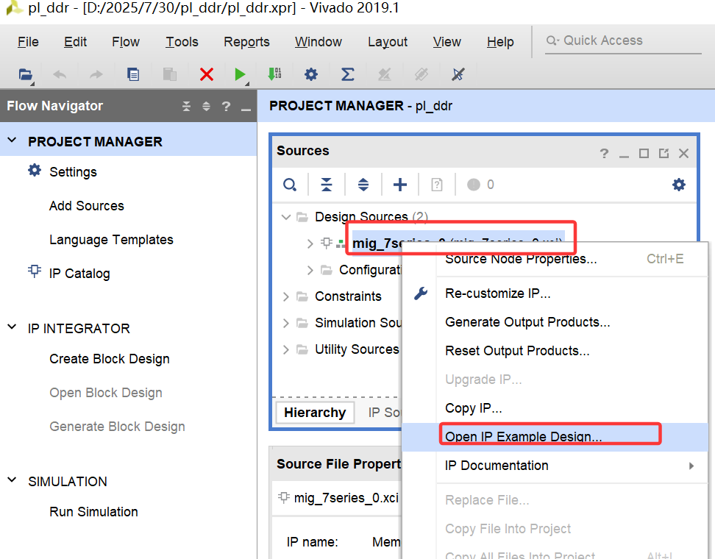Collapse the SIMULATION section

click(x=13, y=480)
